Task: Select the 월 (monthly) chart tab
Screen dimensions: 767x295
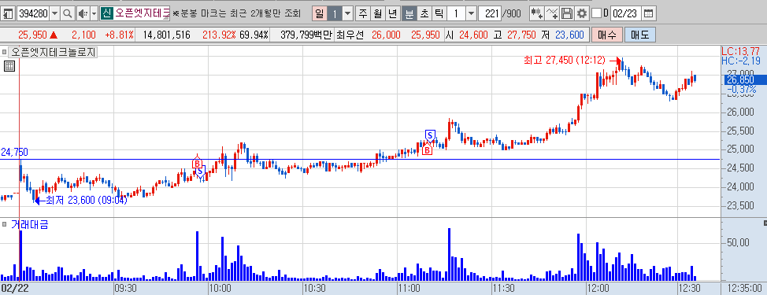Action: point(378,13)
